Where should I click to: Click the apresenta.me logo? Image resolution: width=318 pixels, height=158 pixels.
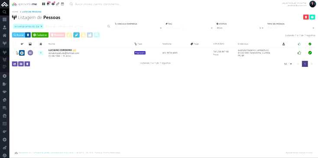point(24,4)
